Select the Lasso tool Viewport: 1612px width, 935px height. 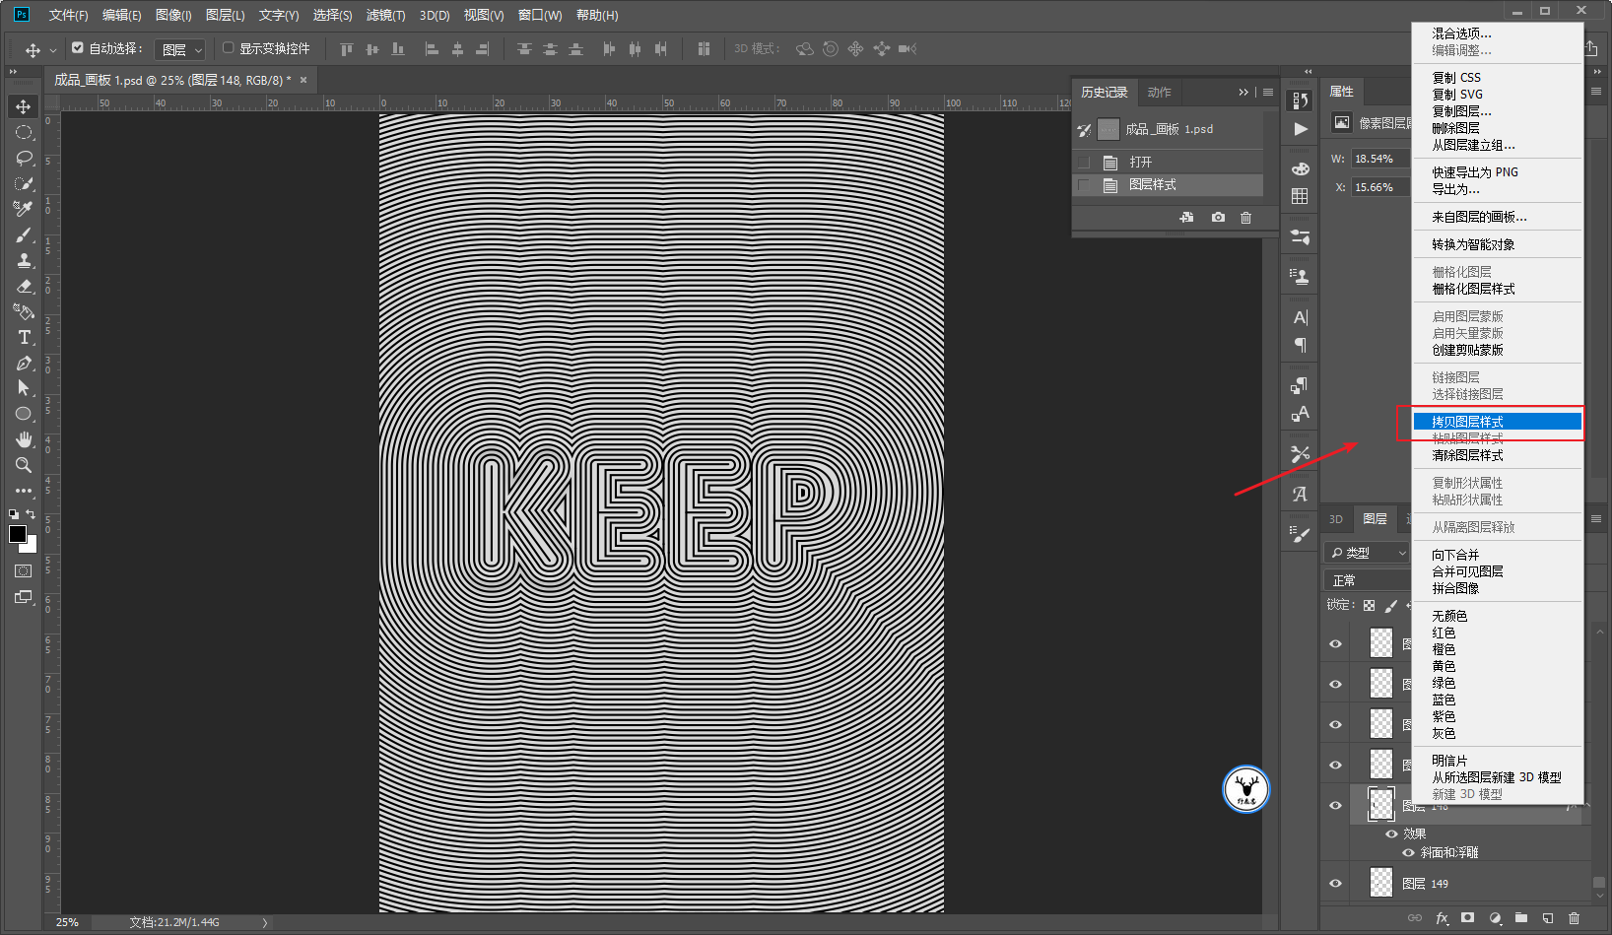click(x=24, y=158)
